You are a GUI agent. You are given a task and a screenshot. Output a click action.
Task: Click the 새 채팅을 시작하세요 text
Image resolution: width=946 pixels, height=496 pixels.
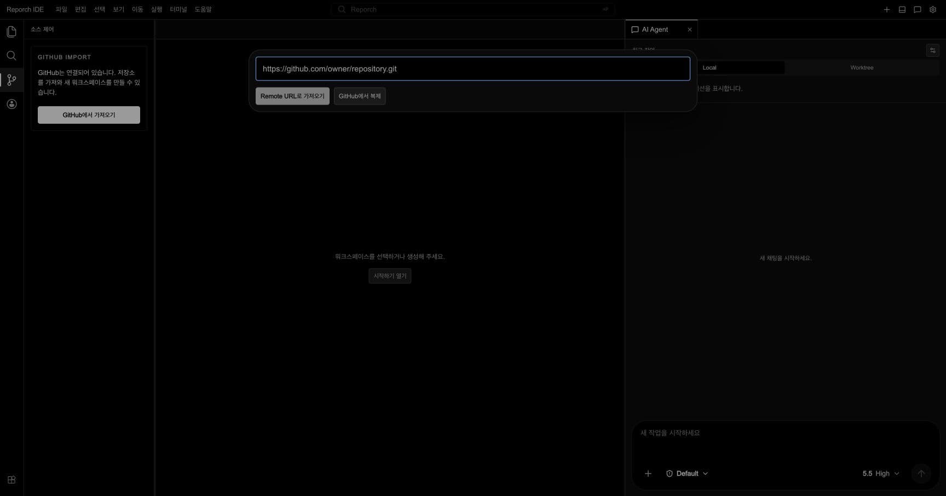(x=786, y=258)
